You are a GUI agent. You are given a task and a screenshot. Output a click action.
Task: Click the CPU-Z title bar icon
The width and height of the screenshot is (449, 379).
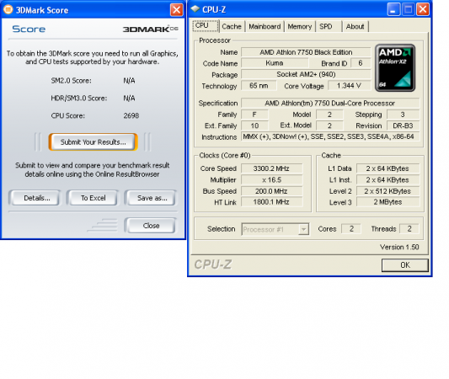coord(195,9)
